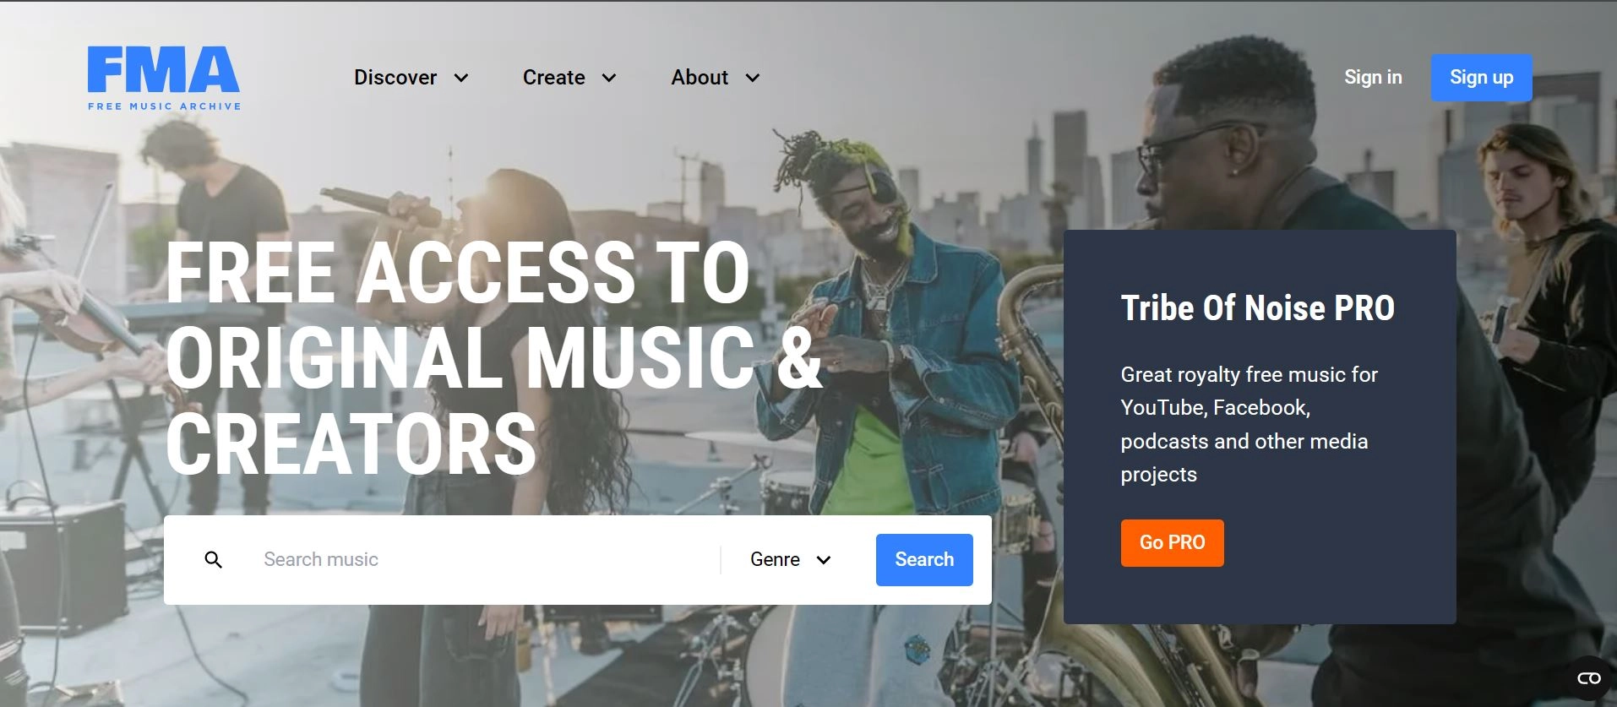Screen dimensions: 1617x707
Task: Click the orange Go PRO button
Action: [x=1172, y=543]
